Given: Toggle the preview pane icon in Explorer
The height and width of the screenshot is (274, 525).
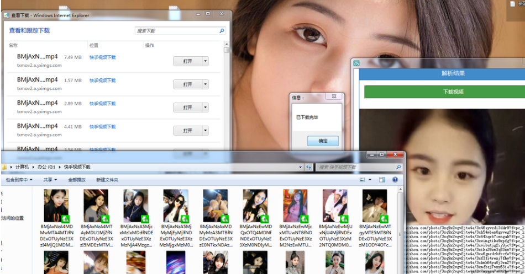Looking at the screenshot, I should click(x=382, y=180).
